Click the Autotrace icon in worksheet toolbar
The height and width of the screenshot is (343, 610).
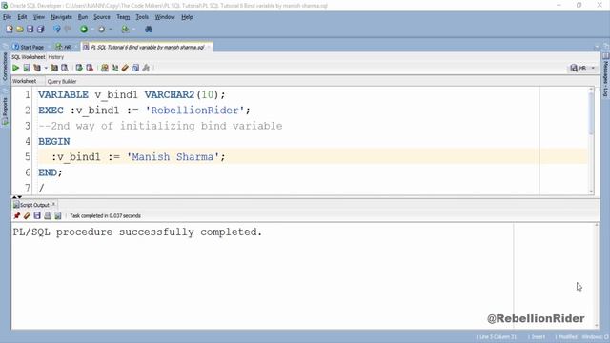[54, 68]
